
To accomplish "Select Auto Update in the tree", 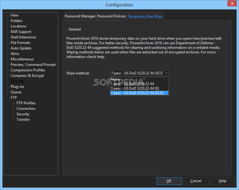I will tap(21, 48).
